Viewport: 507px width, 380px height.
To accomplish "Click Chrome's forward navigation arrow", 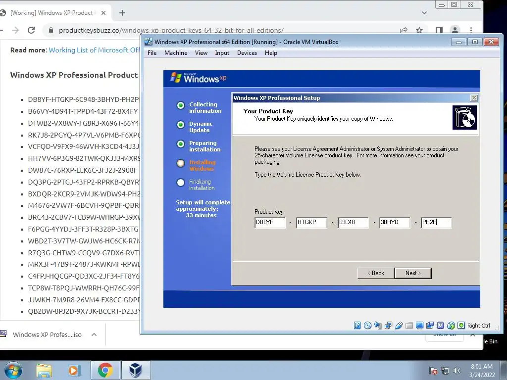I will 15,30.
